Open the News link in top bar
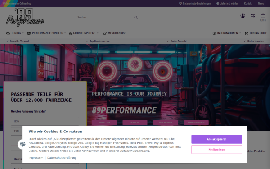The height and width of the screenshot is (169, 270). tap(261, 3)
